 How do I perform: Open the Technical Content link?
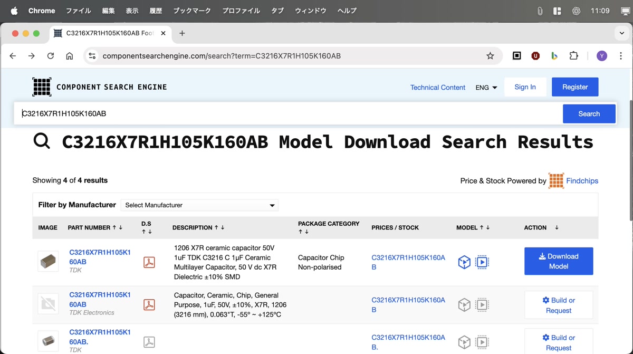(x=438, y=88)
